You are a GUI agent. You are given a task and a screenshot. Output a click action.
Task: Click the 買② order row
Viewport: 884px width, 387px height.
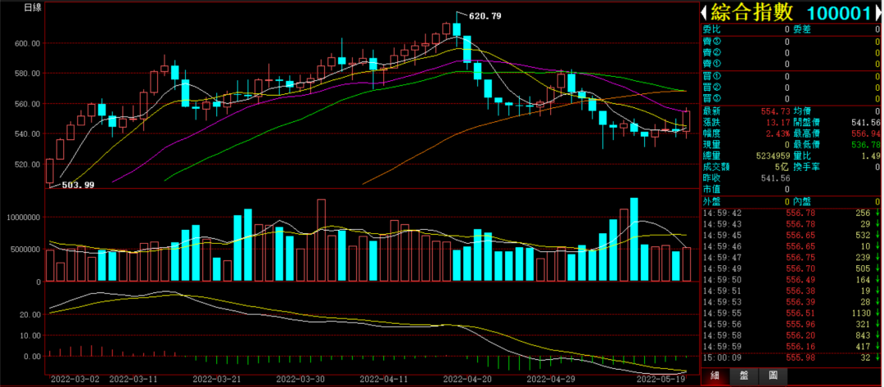pos(791,88)
